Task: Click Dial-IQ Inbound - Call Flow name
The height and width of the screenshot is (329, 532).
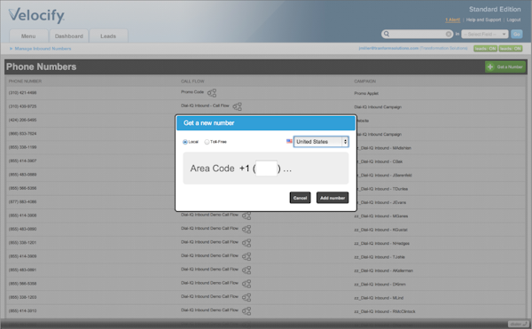Action: pyautogui.click(x=205, y=106)
